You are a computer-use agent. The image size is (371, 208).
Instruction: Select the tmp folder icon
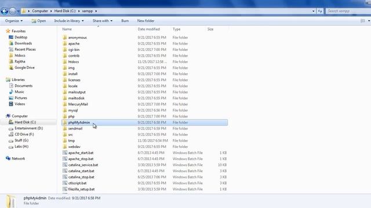coord(65,140)
